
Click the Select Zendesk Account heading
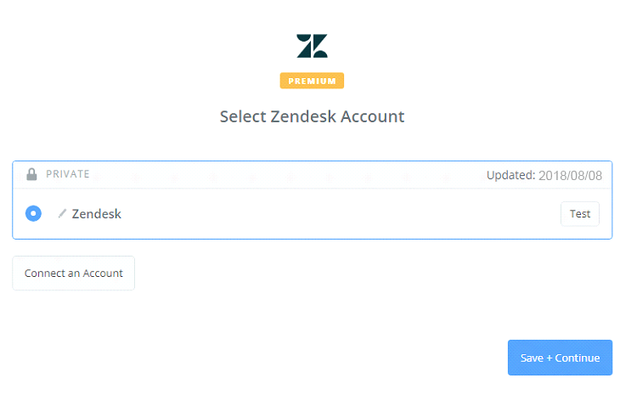tap(312, 116)
